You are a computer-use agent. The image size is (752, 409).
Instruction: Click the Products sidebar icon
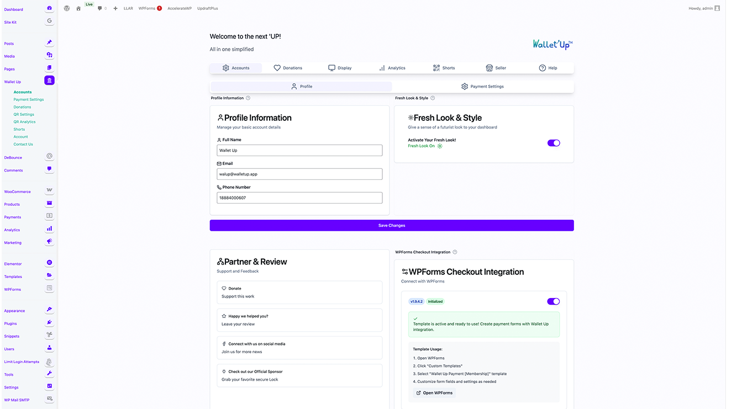coord(49,203)
